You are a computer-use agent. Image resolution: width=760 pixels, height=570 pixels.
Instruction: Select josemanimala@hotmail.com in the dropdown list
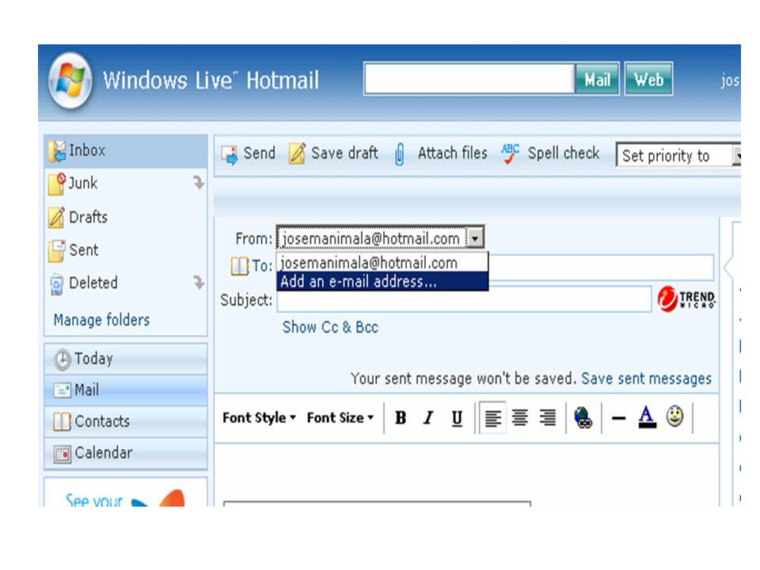point(382,263)
